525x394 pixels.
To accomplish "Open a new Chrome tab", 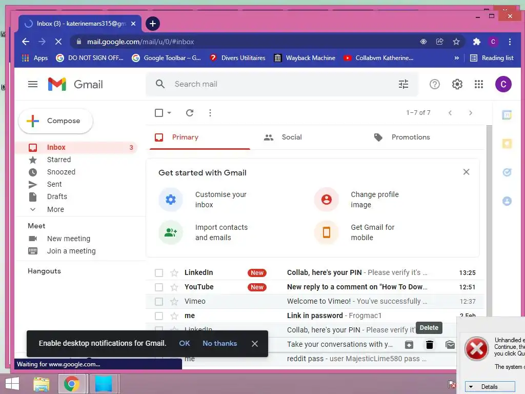I will coord(153,24).
